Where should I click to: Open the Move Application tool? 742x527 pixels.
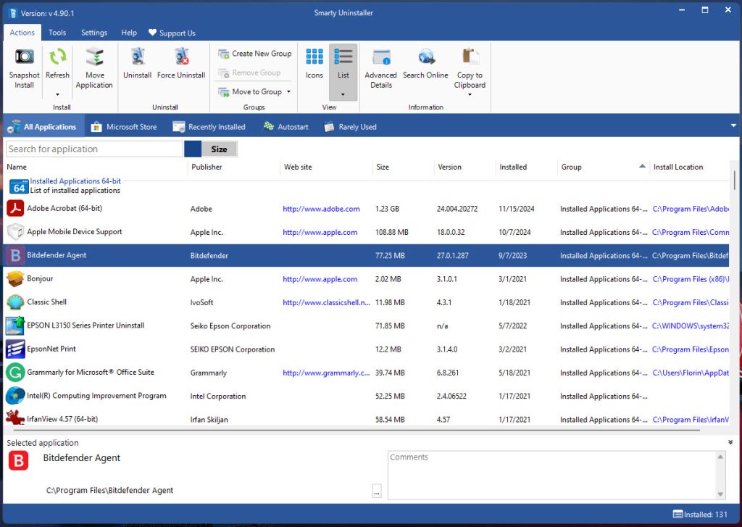point(94,69)
